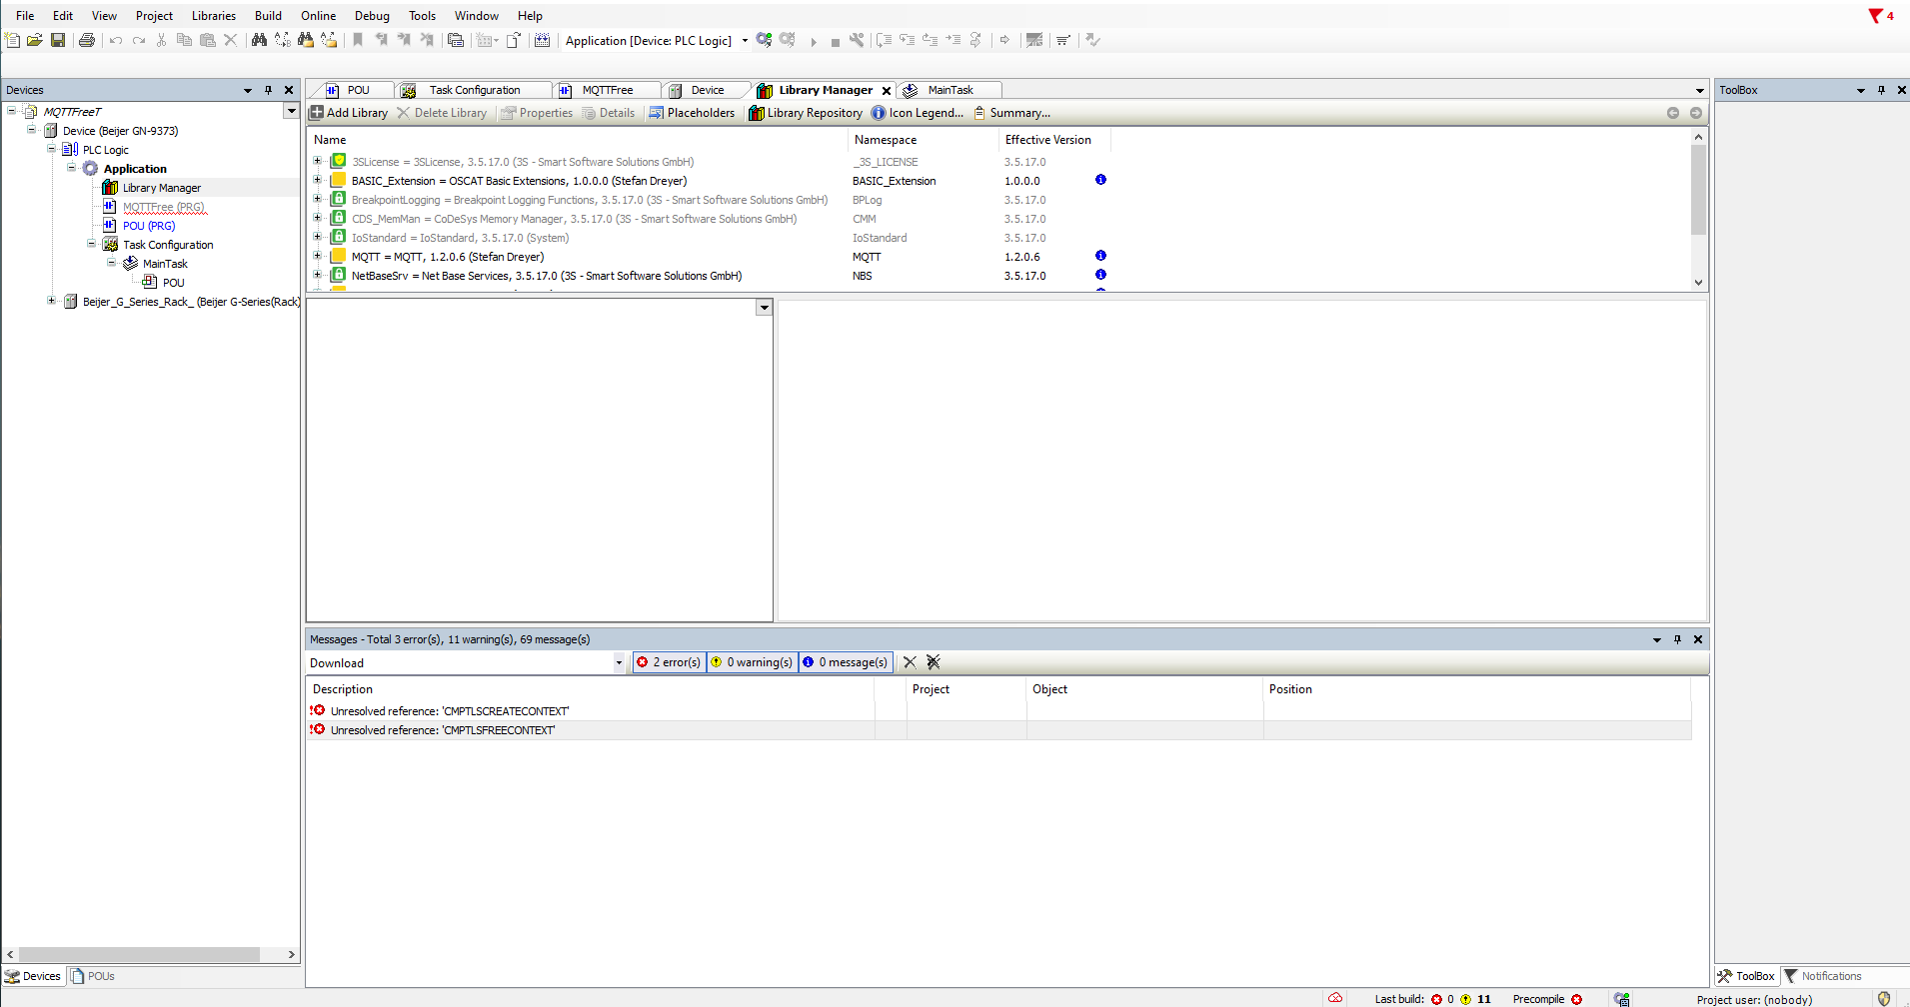This screenshot has height=1007, width=1910.
Task: Toggle the 2 error(s) filter
Action: 669,662
